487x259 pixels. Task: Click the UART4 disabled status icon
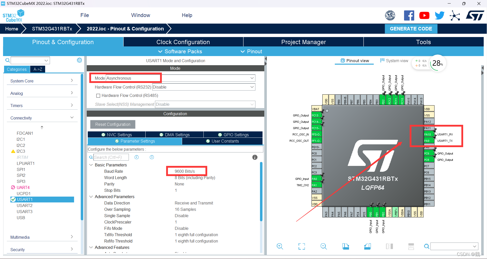pos(13,187)
